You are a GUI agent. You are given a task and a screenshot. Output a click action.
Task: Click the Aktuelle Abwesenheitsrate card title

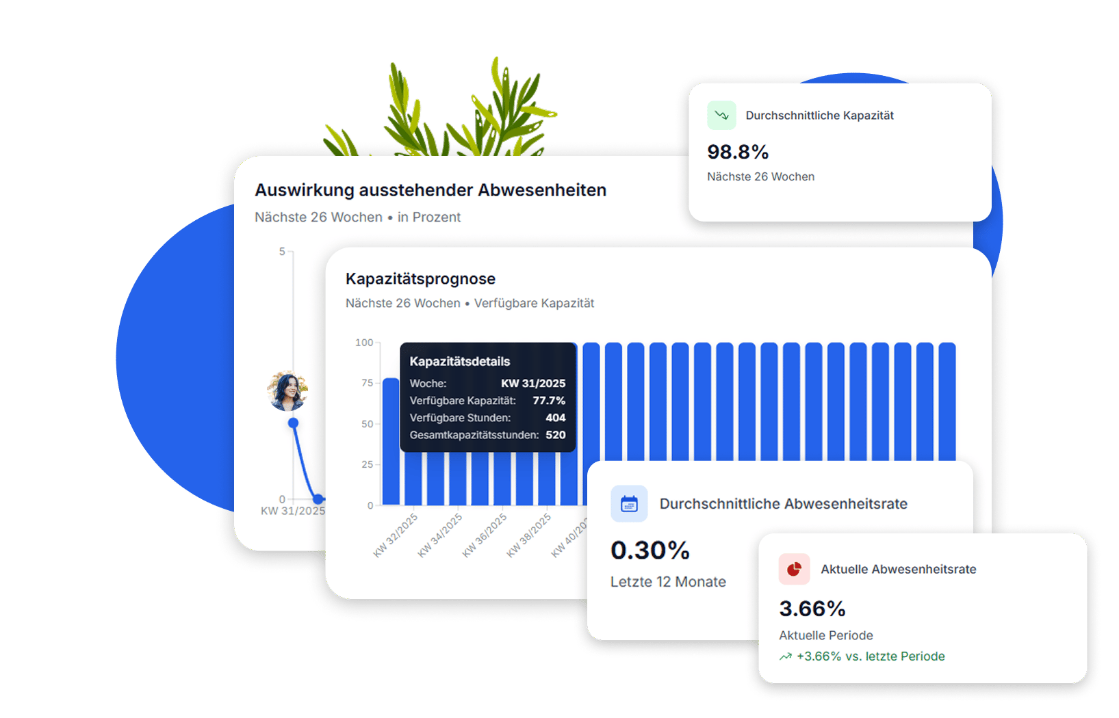click(899, 570)
